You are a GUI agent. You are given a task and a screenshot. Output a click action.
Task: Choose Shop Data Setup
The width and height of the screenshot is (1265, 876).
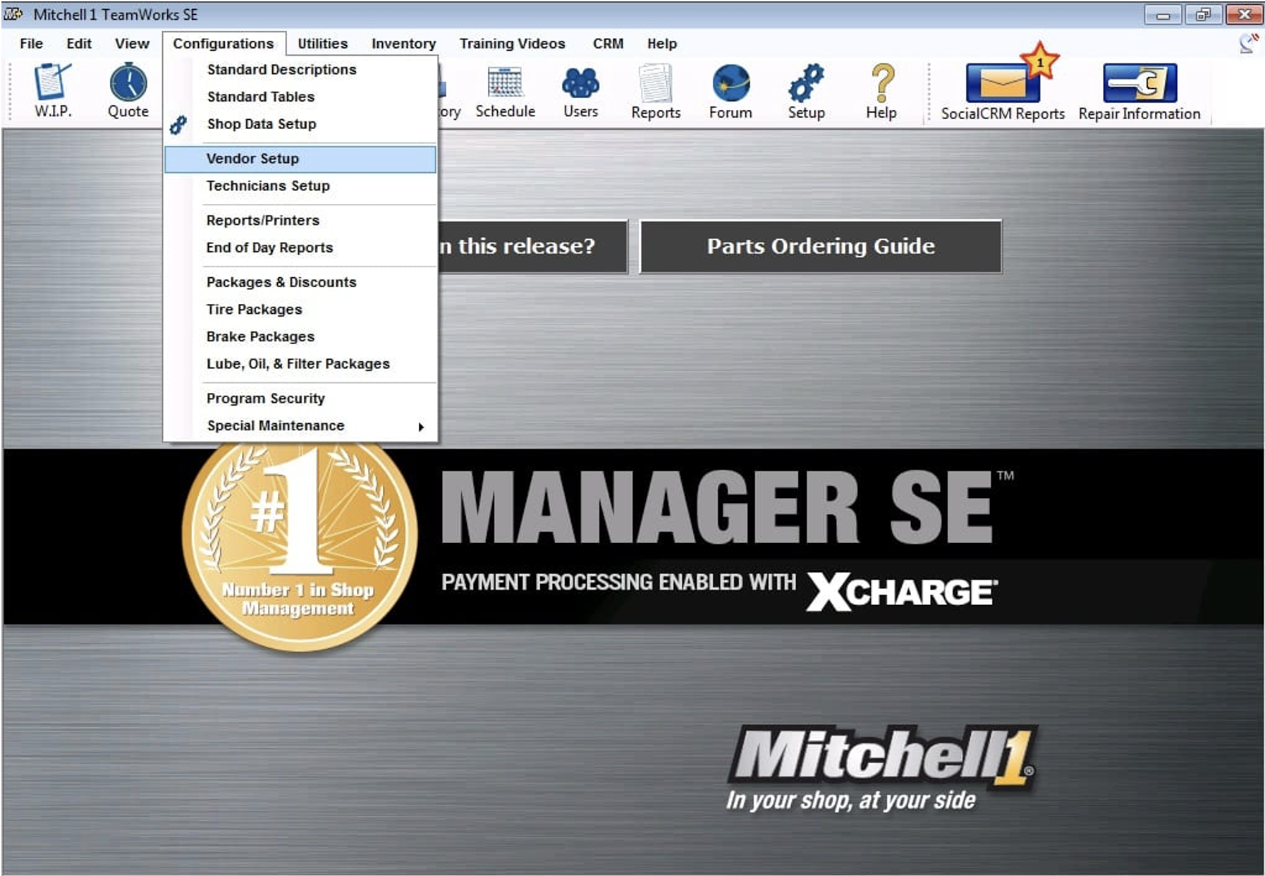click(300, 124)
